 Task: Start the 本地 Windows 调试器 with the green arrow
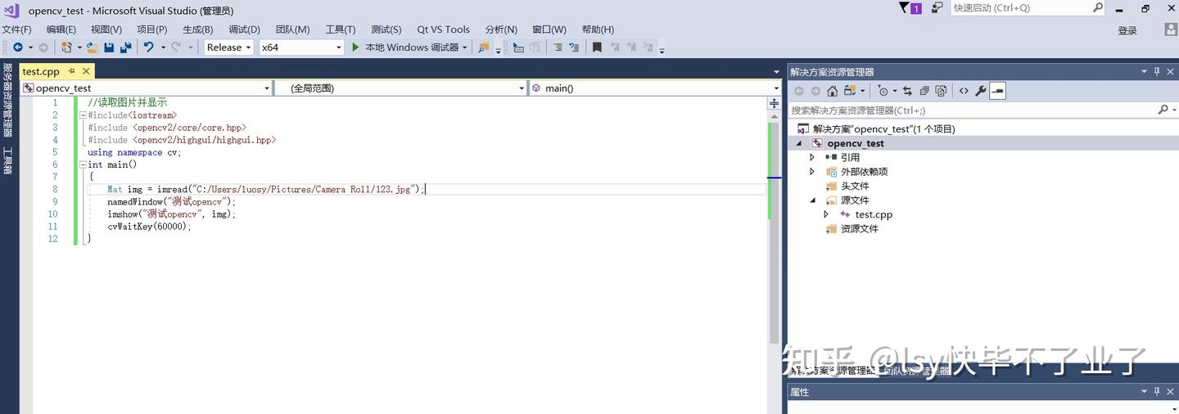[x=355, y=47]
